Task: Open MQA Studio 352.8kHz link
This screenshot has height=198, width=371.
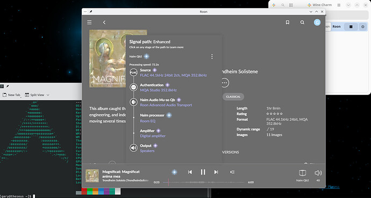Action: [x=158, y=90]
